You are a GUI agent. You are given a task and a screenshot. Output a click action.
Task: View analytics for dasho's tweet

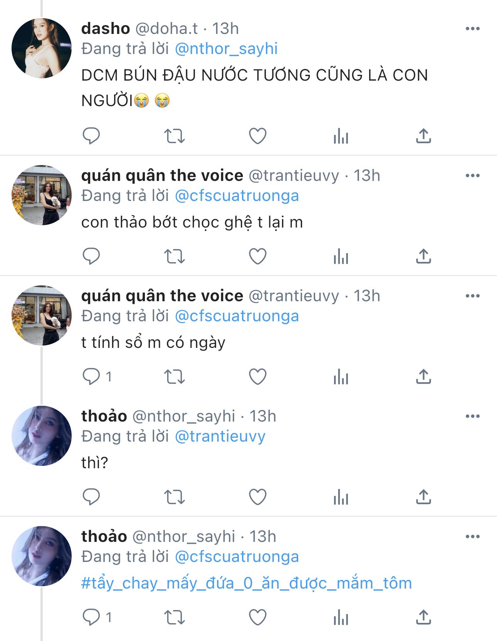[x=341, y=136]
